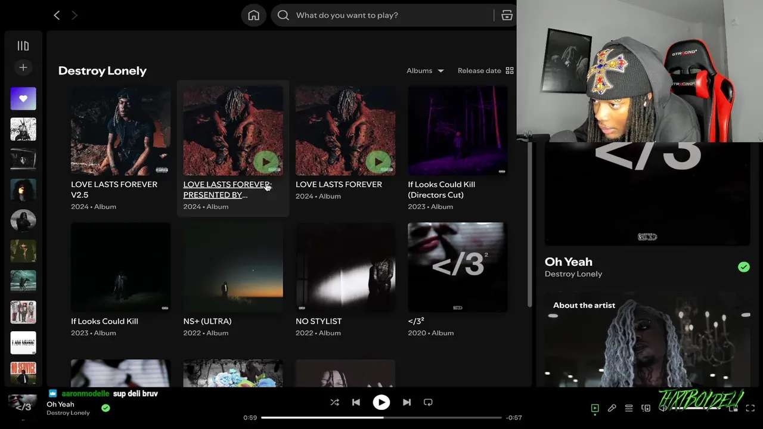The width and height of the screenshot is (763, 429).
Task: Click NS+ (ULTRA) album title
Action: click(x=207, y=321)
